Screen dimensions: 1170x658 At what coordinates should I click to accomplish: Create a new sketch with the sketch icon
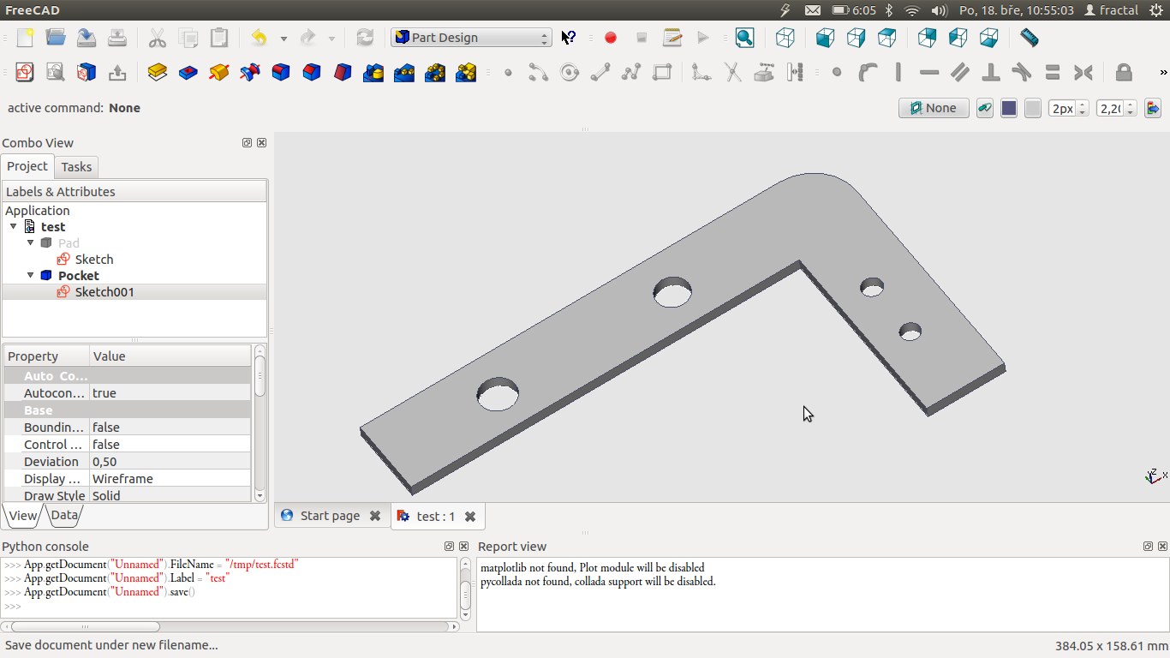pos(25,73)
